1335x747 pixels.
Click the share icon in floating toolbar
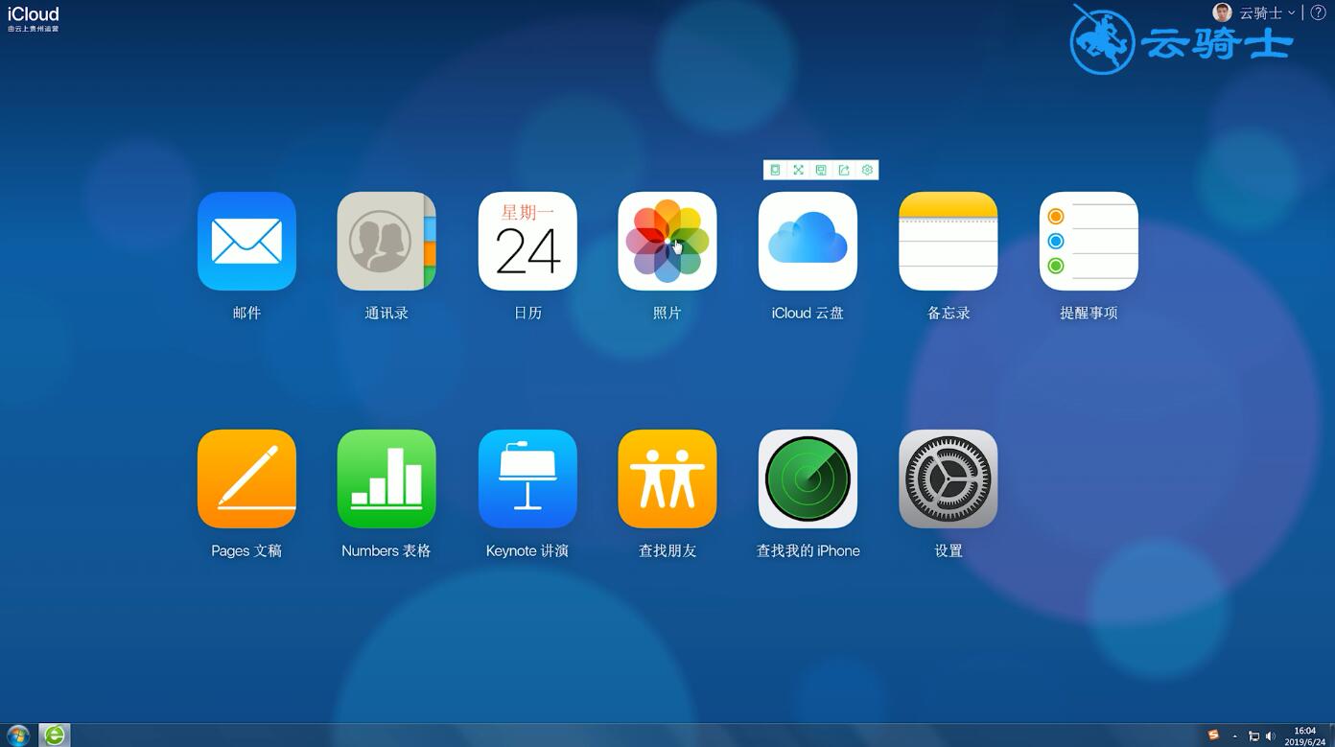click(844, 170)
